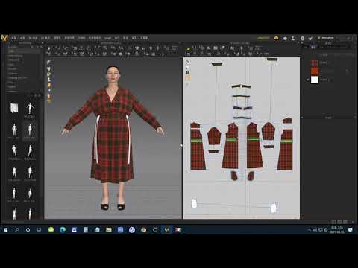This screenshot has height=268, width=358.
Task: Open the Windows Start menu
Action: pos(5,230)
